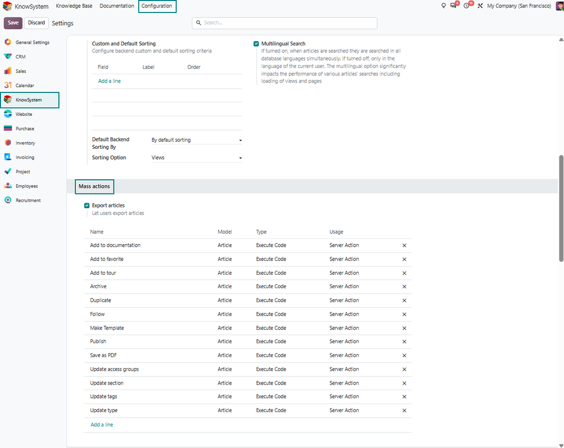Click the vertical scrollbar thumb
Image resolution: width=564 pixels, height=448 pixels.
click(561, 208)
